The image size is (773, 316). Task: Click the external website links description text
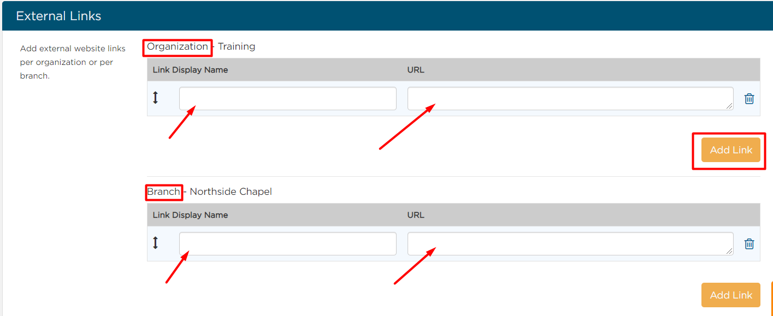click(x=73, y=62)
